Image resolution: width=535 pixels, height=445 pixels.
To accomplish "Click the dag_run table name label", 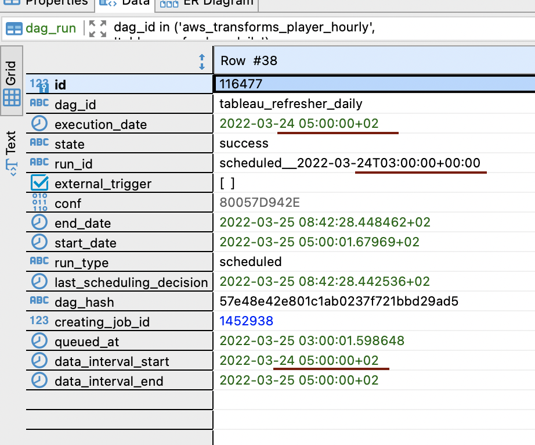I will (51, 28).
